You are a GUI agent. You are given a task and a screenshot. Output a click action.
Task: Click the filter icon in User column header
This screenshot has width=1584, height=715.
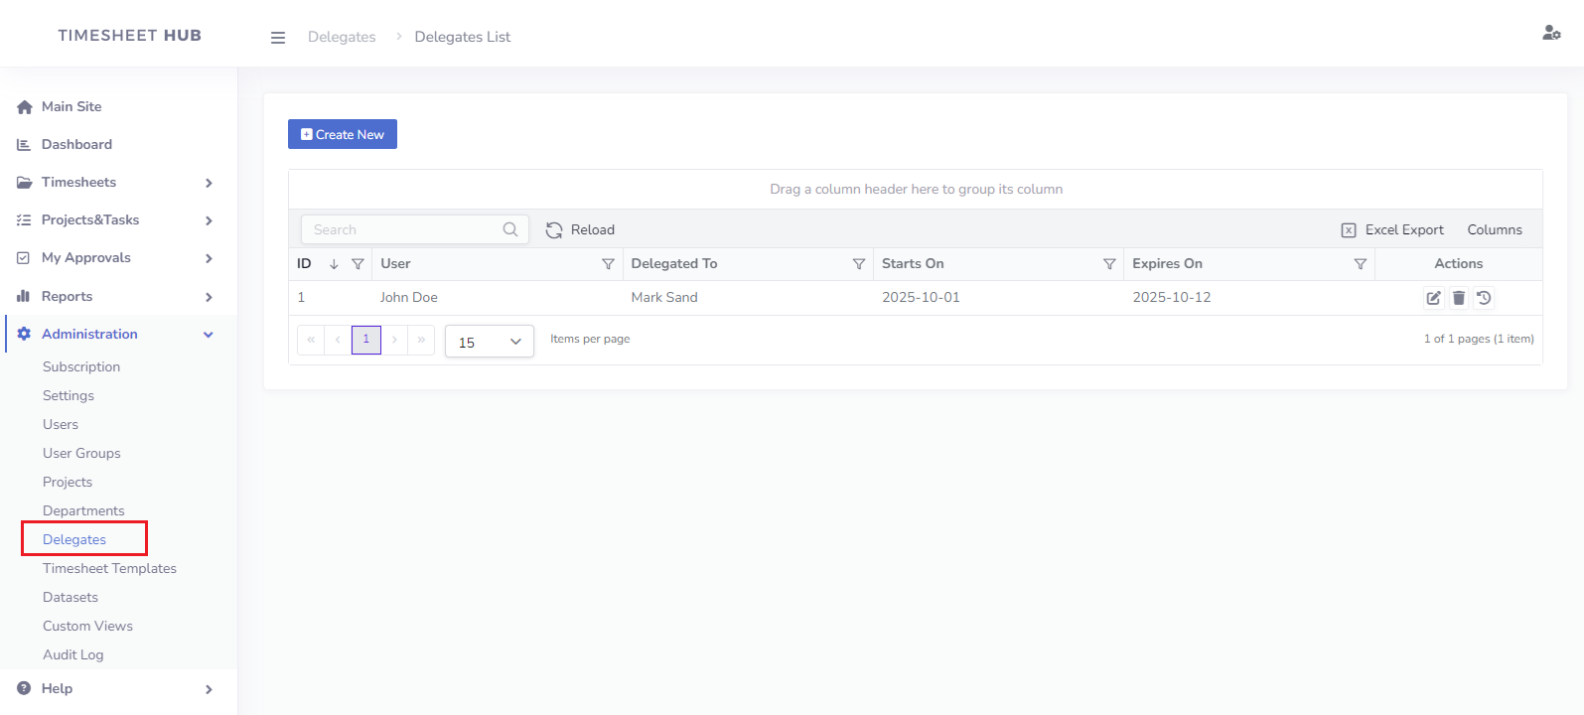pos(608,264)
